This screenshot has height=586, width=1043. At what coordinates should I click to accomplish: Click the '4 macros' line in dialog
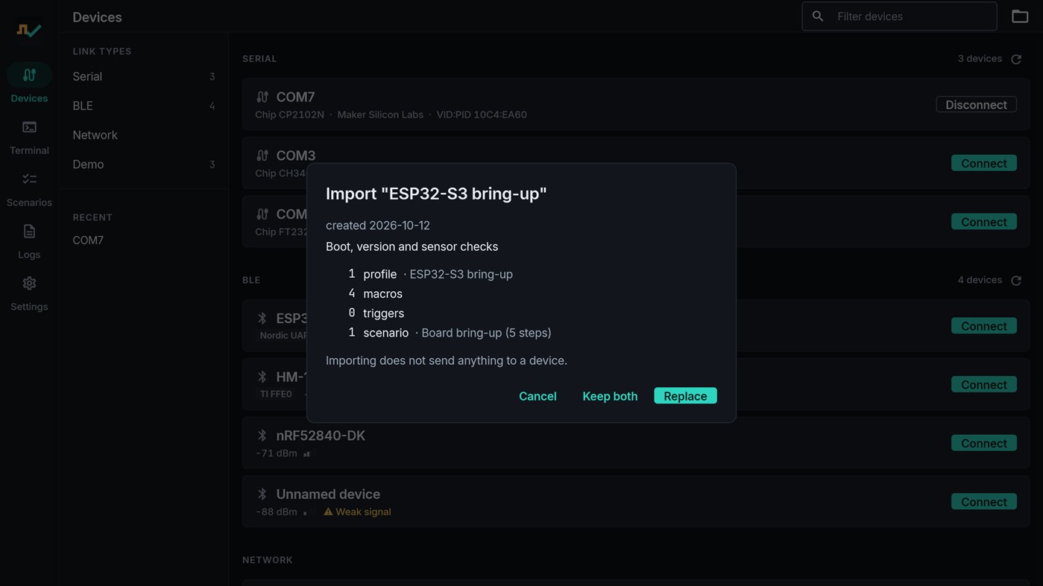[x=375, y=293]
